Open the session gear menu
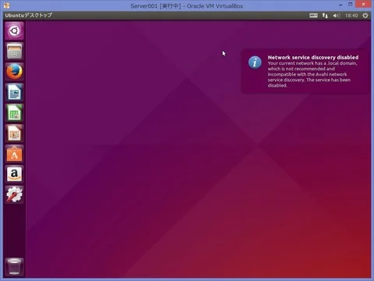The image size is (374, 281). click(365, 16)
